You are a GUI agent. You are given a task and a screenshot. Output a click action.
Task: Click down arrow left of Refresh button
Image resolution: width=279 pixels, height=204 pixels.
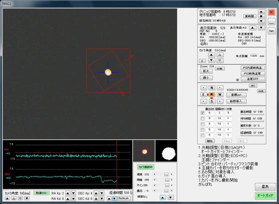pos(115,199)
